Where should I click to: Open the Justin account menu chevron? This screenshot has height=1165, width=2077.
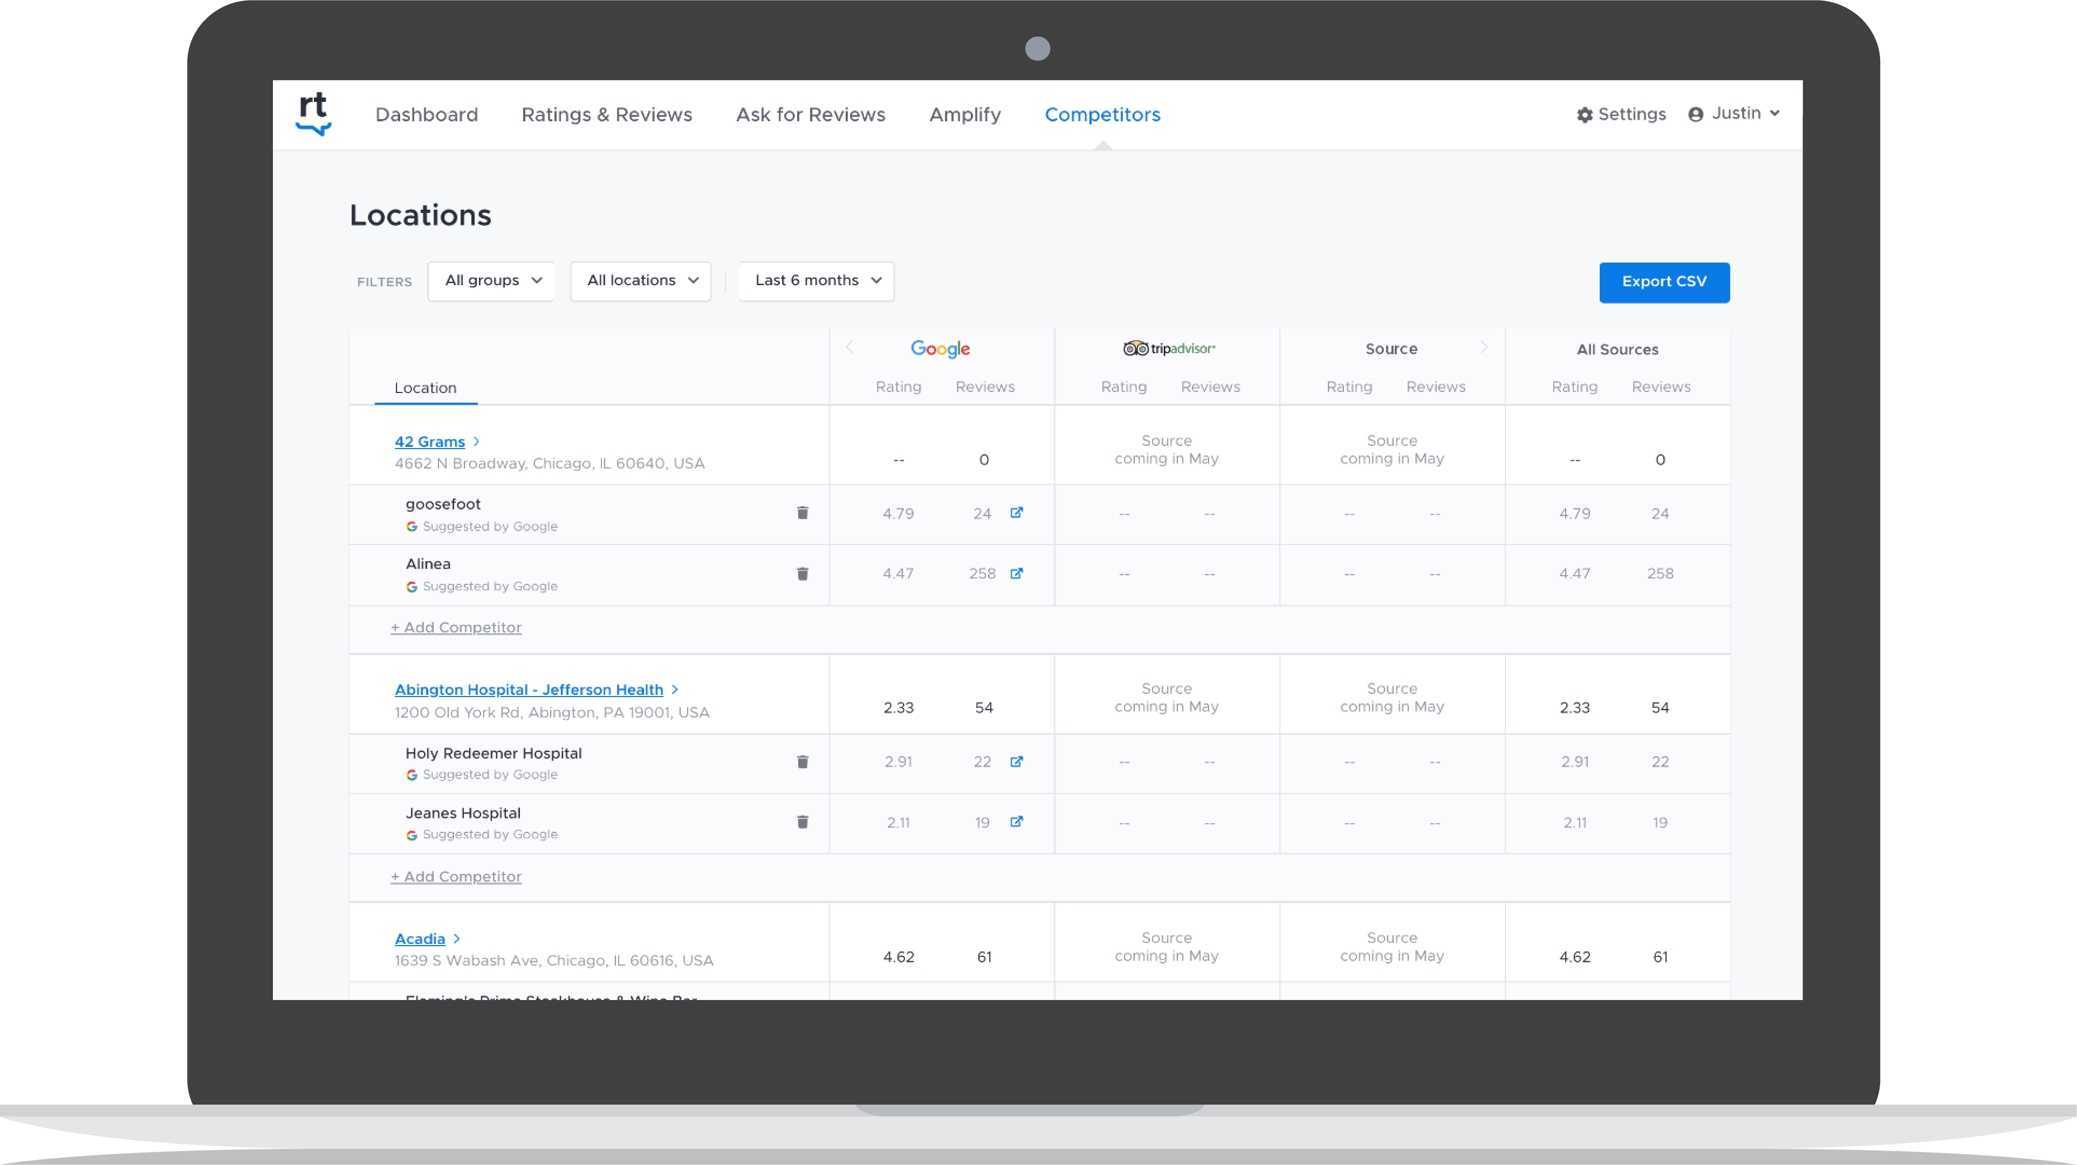click(1774, 114)
